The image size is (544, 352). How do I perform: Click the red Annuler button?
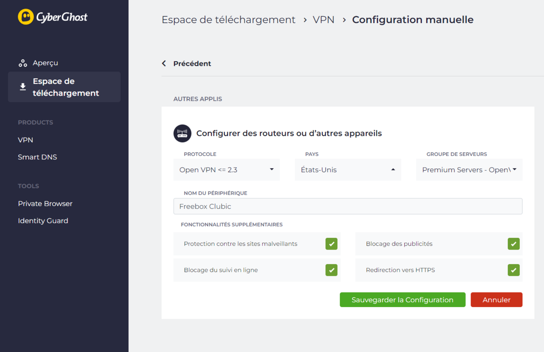point(496,300)
